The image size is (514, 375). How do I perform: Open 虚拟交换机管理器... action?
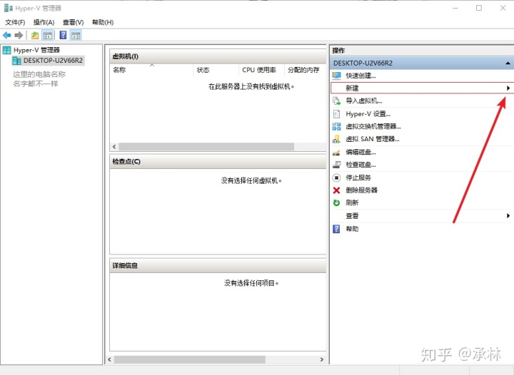[x=373, y=126]
